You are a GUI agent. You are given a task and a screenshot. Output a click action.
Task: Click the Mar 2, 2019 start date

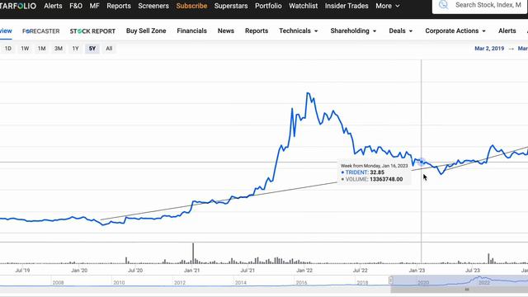(489, 49)
